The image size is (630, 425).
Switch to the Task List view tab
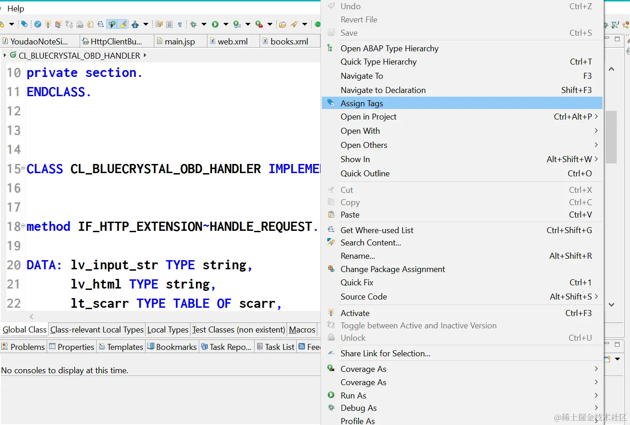coord(276,347)
